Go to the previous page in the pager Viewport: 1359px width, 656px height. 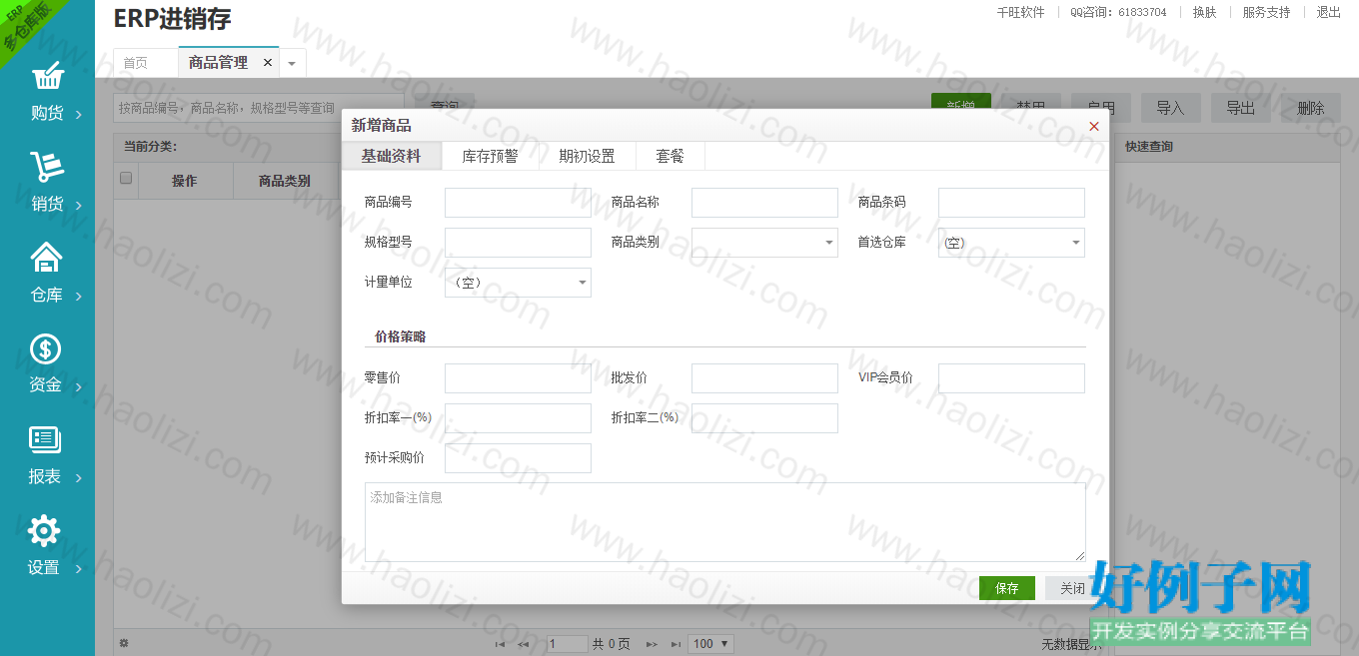524,644
